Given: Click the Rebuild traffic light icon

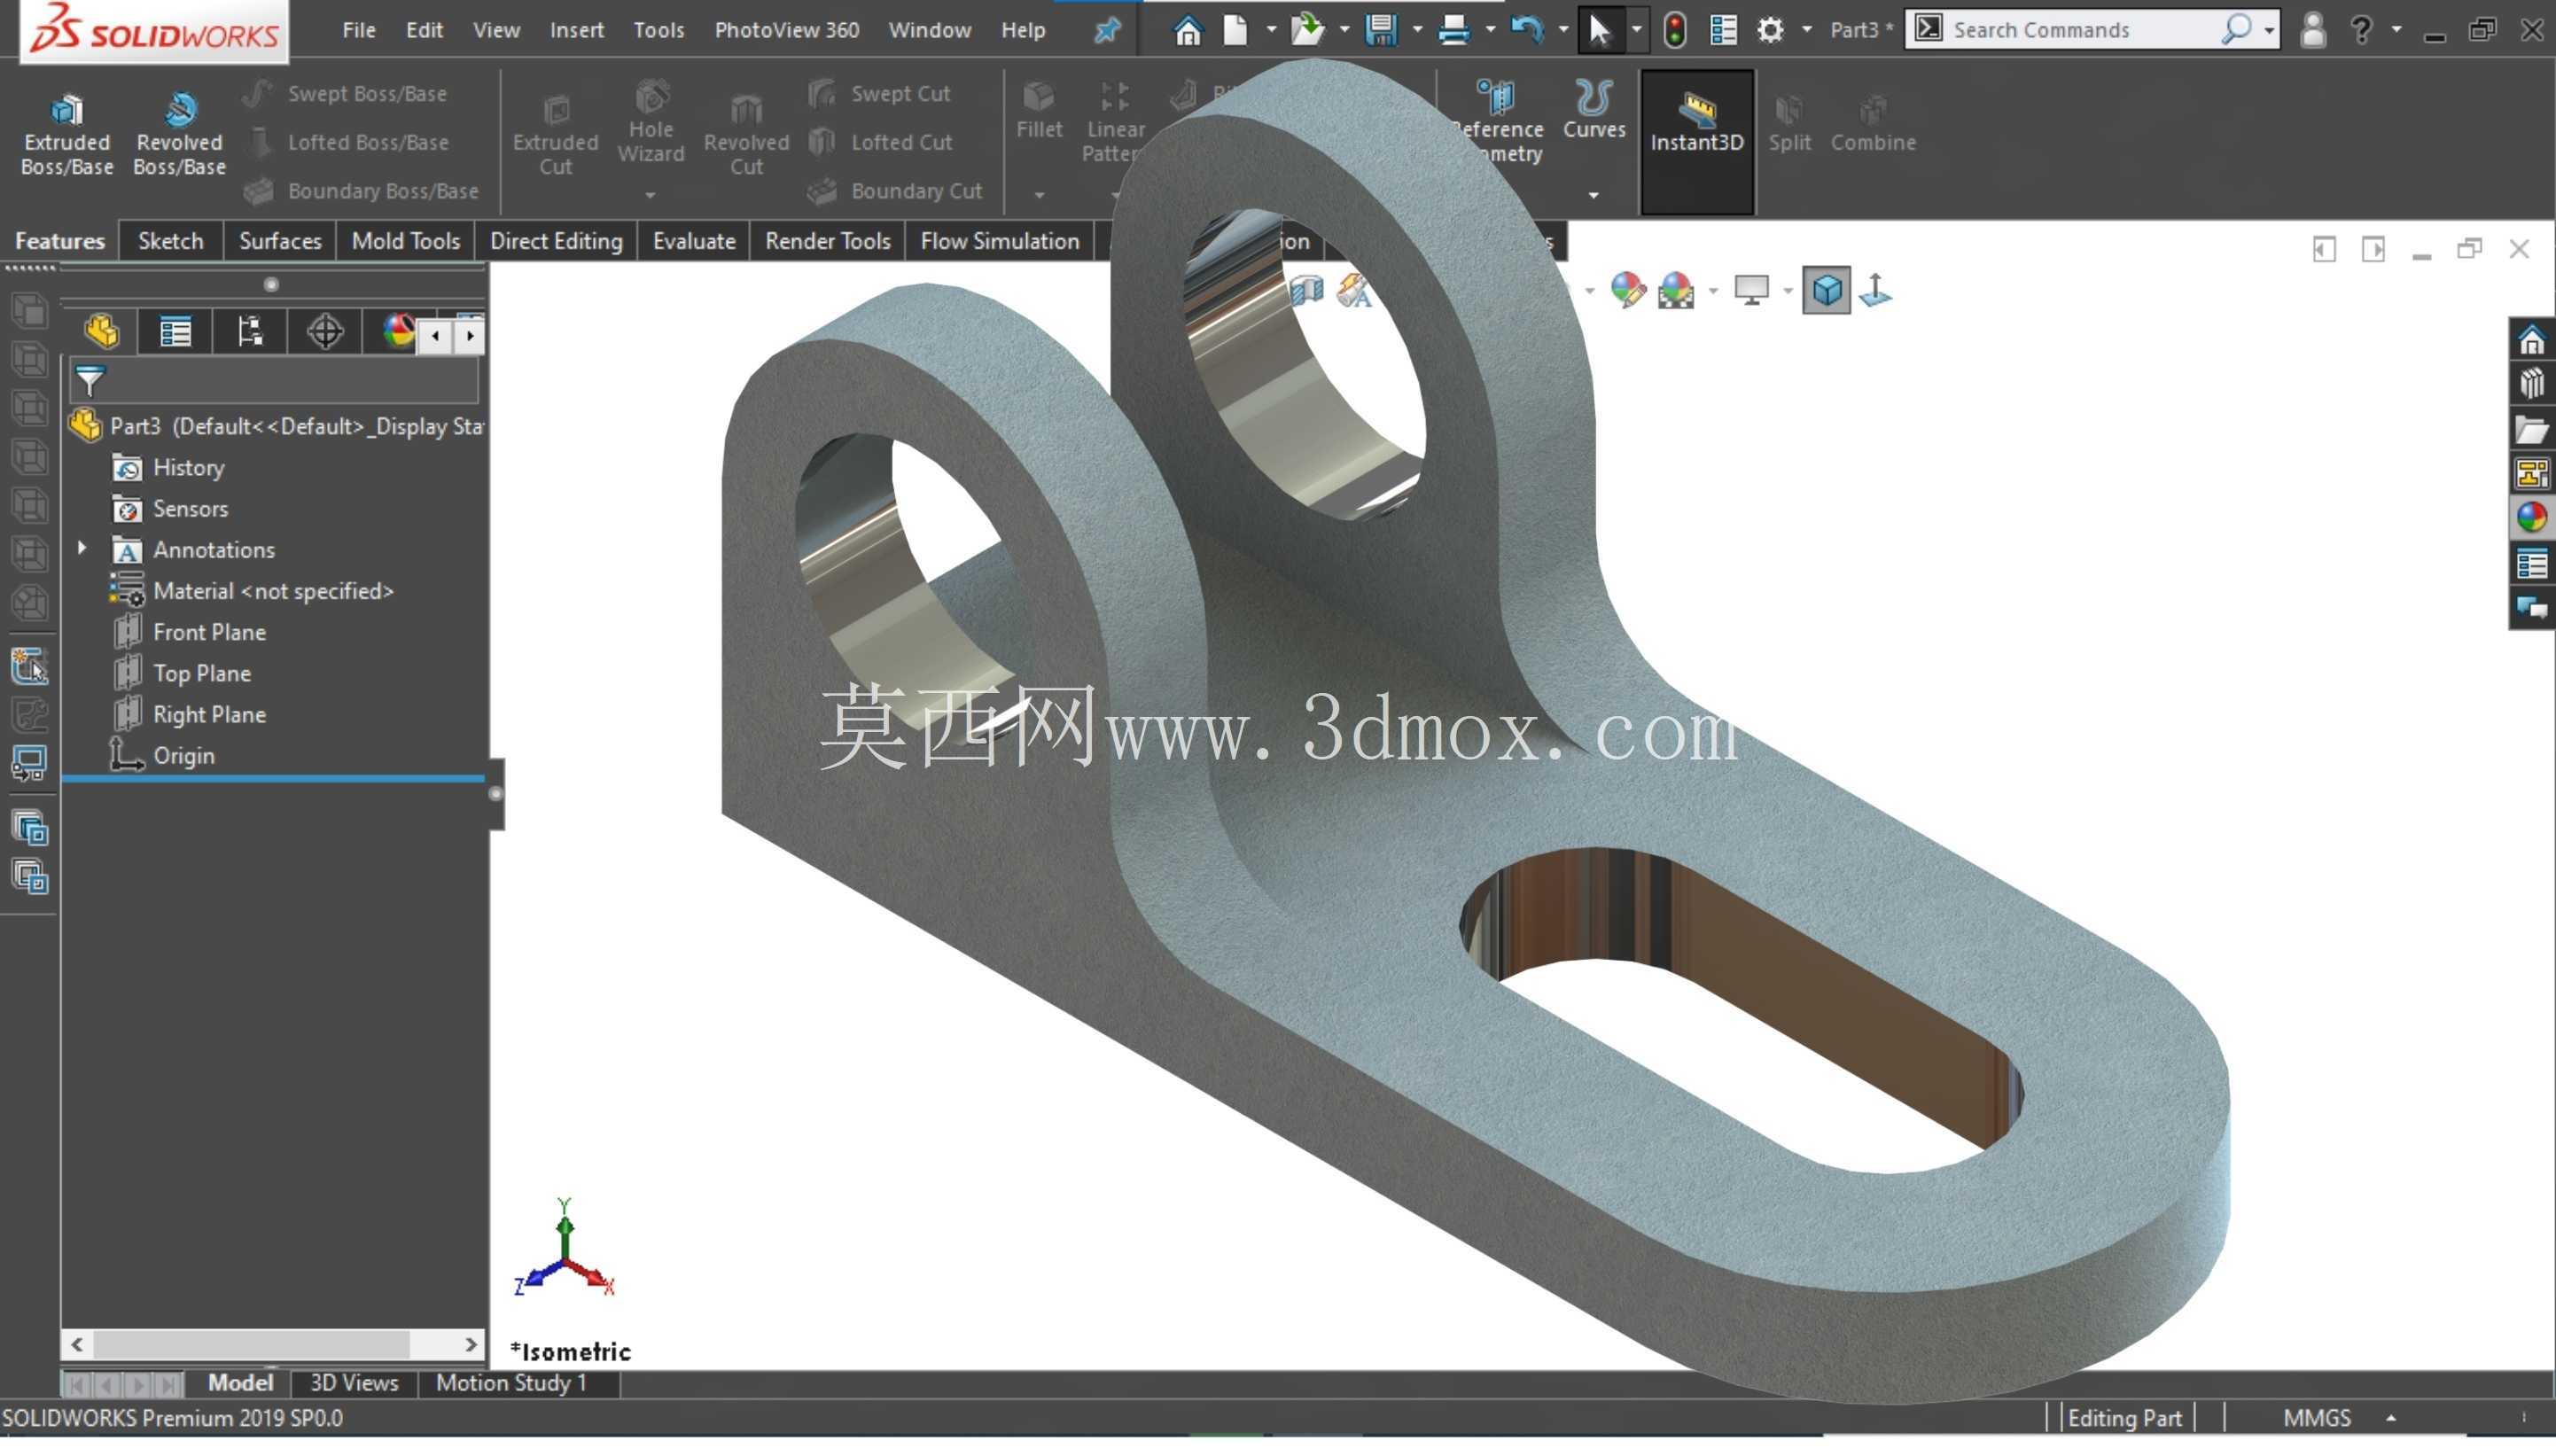Looking at the screenshot, I should [1675, 30].
